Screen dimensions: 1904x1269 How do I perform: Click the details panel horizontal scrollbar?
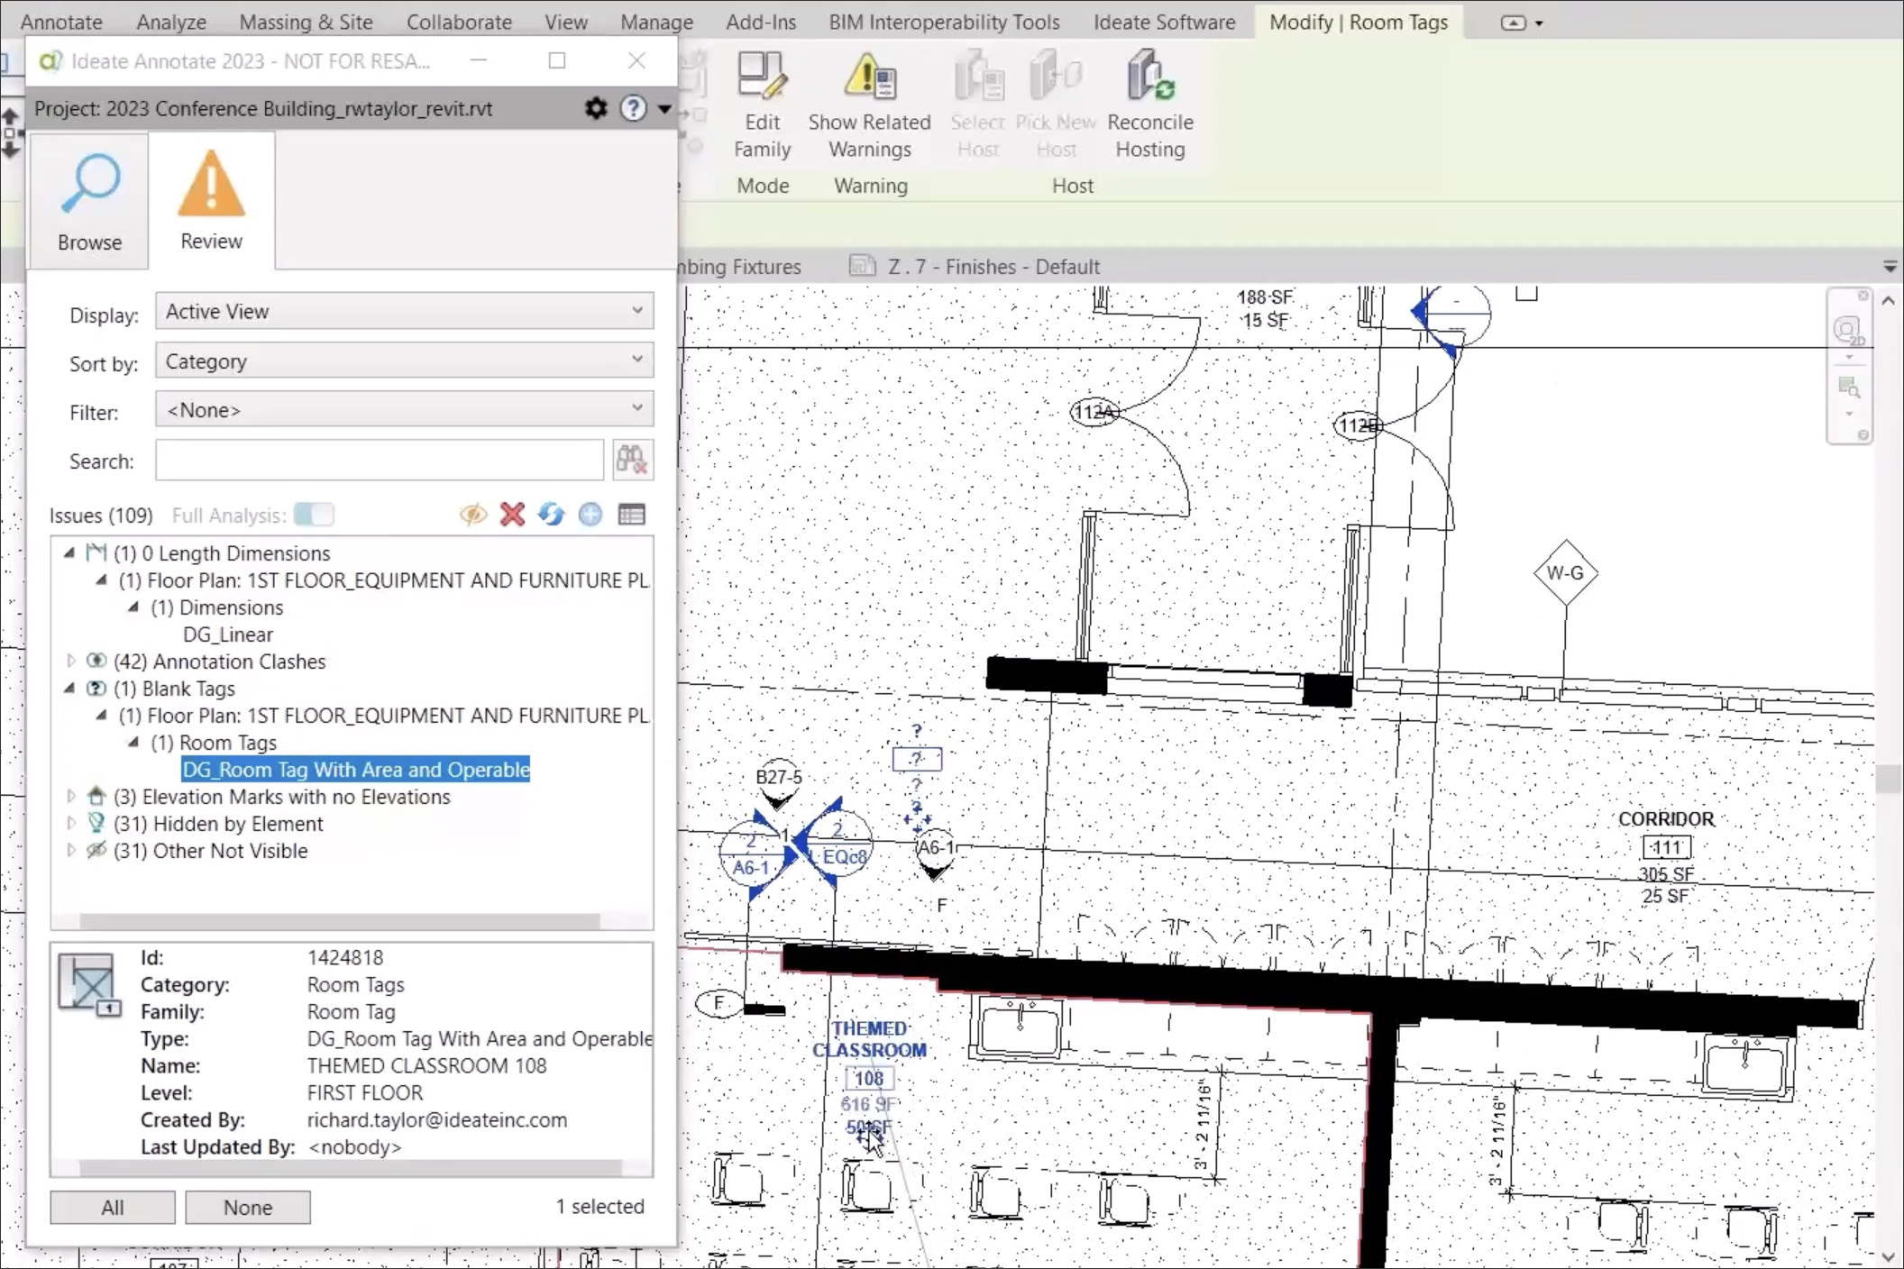pos(351,1167)
